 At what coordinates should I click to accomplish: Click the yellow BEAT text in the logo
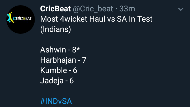point(27,18)
